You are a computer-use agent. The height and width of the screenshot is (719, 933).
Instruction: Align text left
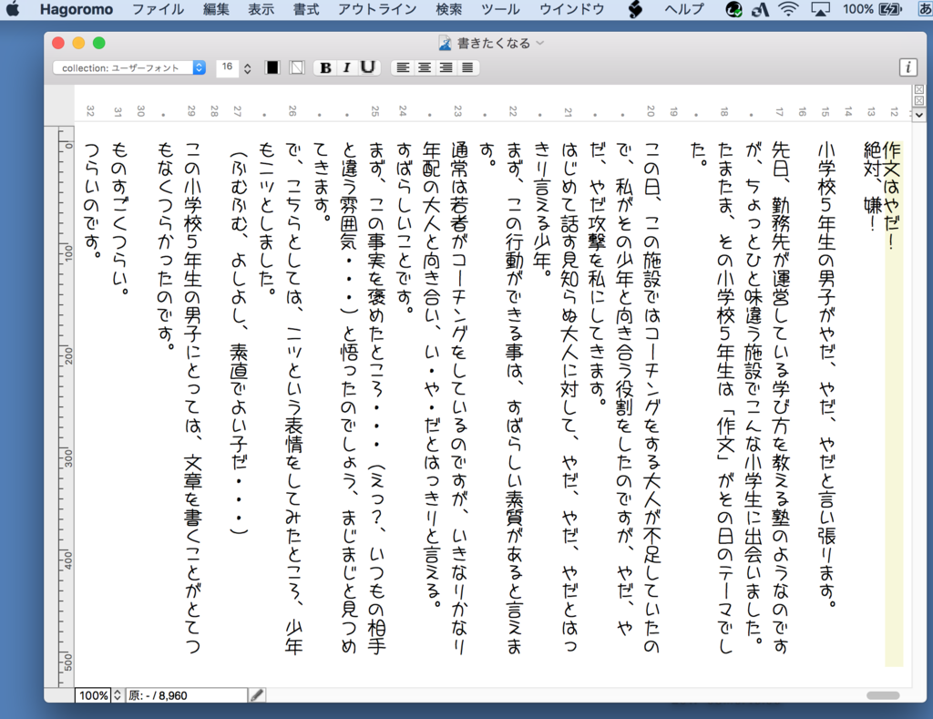tap(403, 67)
